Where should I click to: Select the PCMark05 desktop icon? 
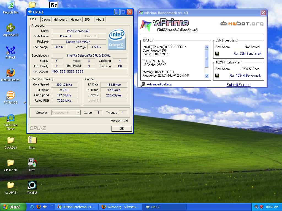10,95
